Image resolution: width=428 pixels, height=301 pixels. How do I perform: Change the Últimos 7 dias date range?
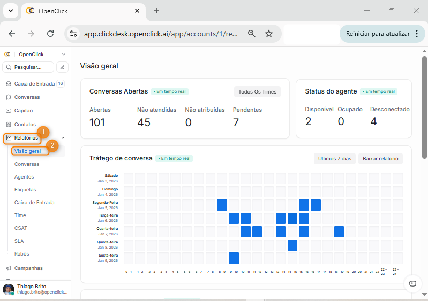click(x=334, y=159)
